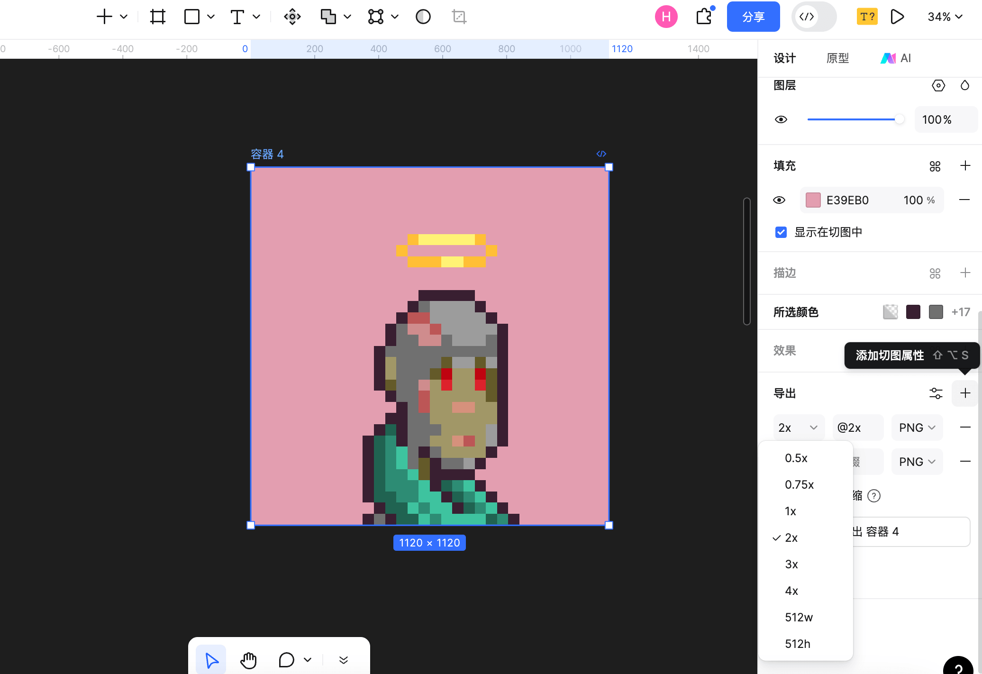
Task: Click the E39EB0 fill color swatch
Action: coord(813,200)
